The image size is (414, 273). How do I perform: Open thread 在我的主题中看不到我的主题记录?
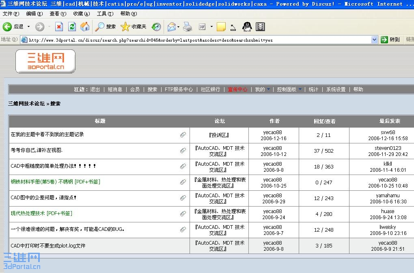pyautogui.click(x=47, y=134)
